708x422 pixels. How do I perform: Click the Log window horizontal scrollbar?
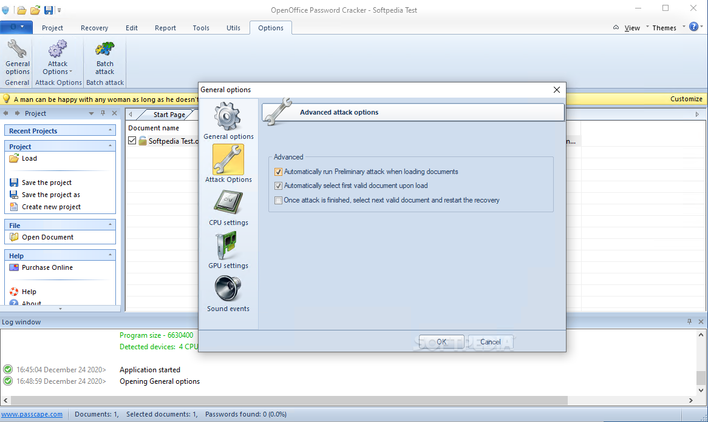coord(289,400)
